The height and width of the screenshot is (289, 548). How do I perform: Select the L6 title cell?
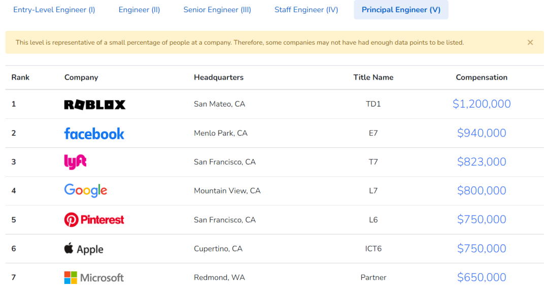373,220
